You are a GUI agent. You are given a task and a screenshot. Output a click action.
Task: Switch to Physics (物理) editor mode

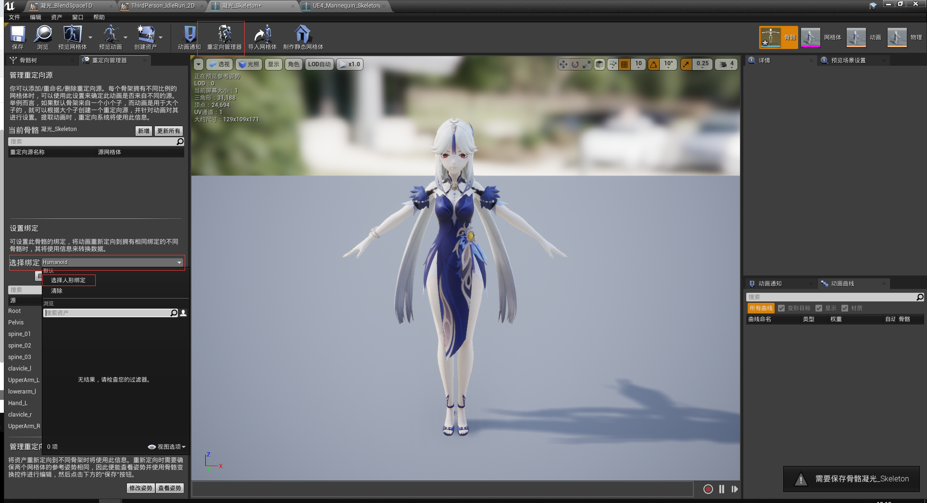pos(905,37)
